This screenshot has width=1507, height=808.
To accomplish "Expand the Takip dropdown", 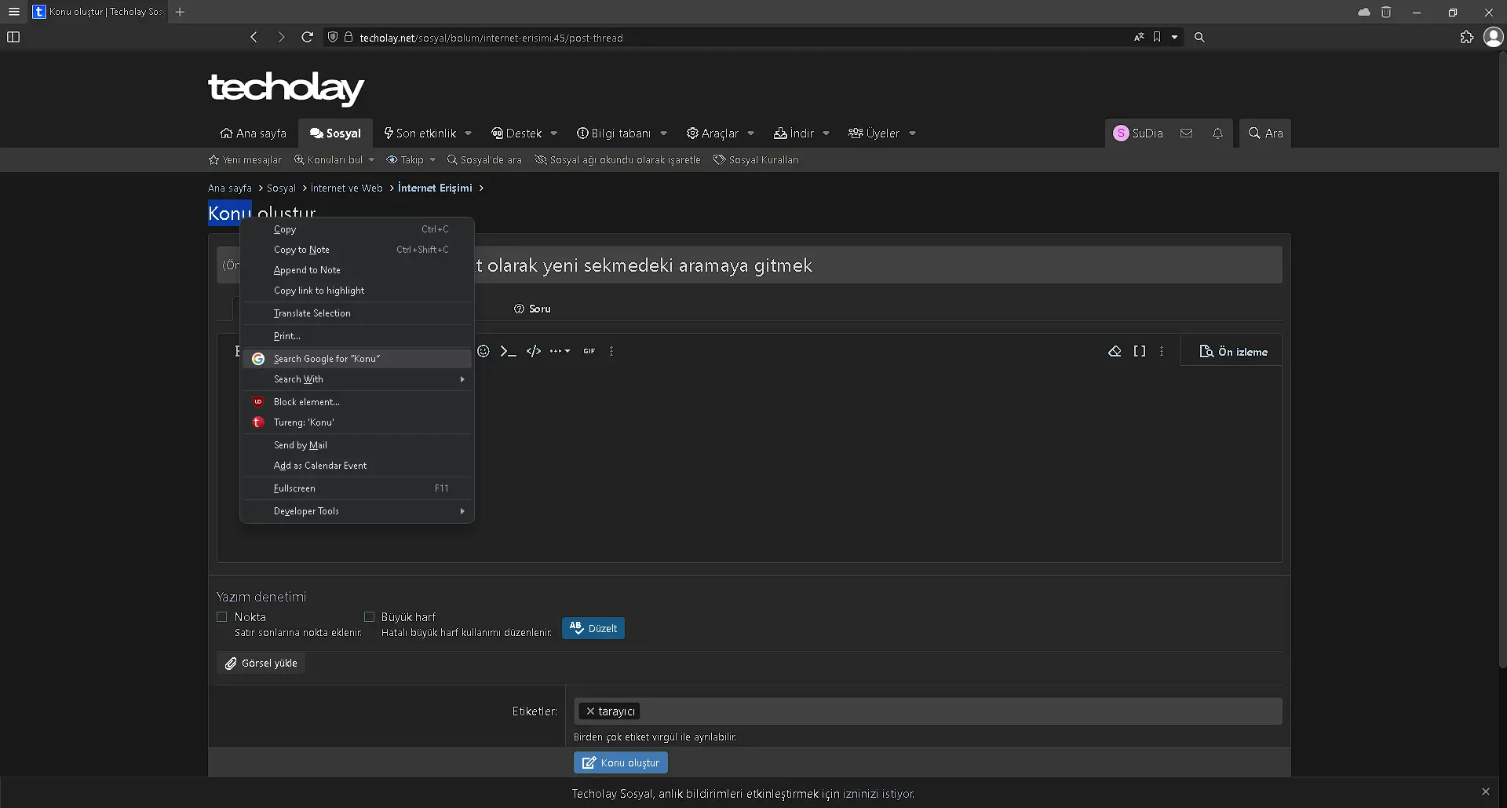I will pos(432,160).
